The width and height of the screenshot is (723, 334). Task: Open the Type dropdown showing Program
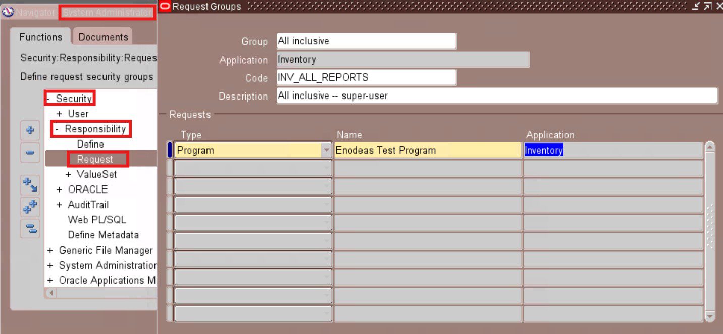[326, 150]
